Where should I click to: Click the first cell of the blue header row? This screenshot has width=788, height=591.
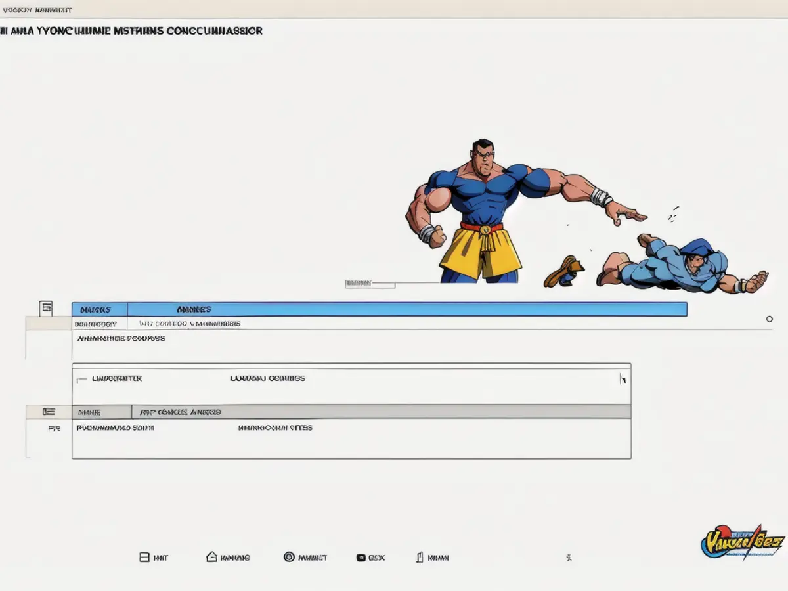pyautogui.click(x=99, y=309)
